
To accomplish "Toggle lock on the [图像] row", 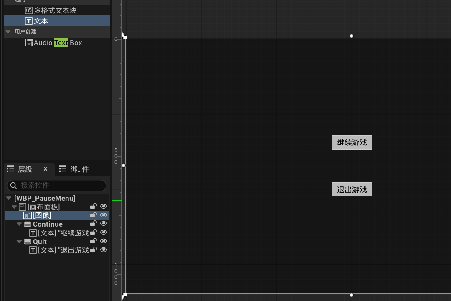I will click(x=94, y=214).
